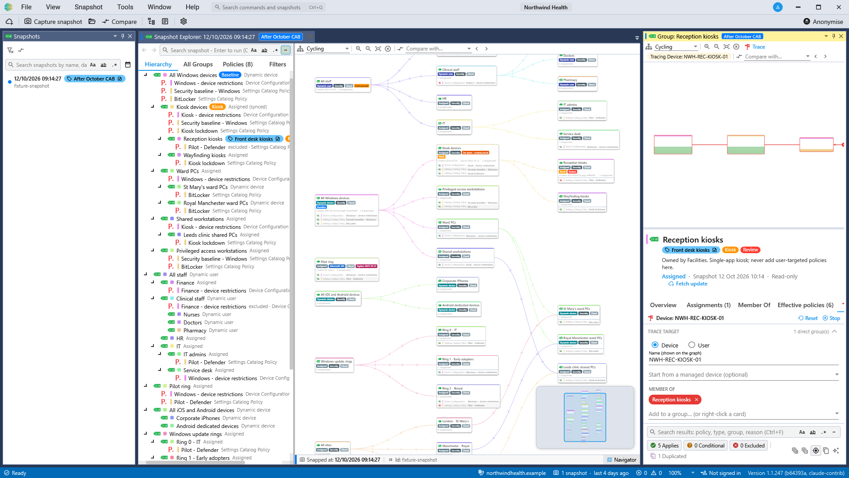Screen dimensions: 849x478
Task: Zoom in the Group Reception kiosks graph
Action: [707, 46]
